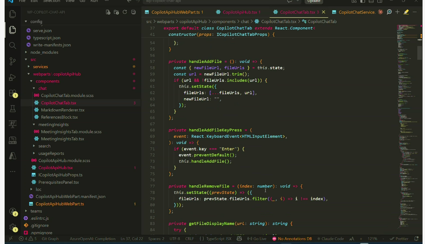Viewport: 425px width, 244px height.
Task: Click the Update button in title bar
Action: (x=314, y=1)
